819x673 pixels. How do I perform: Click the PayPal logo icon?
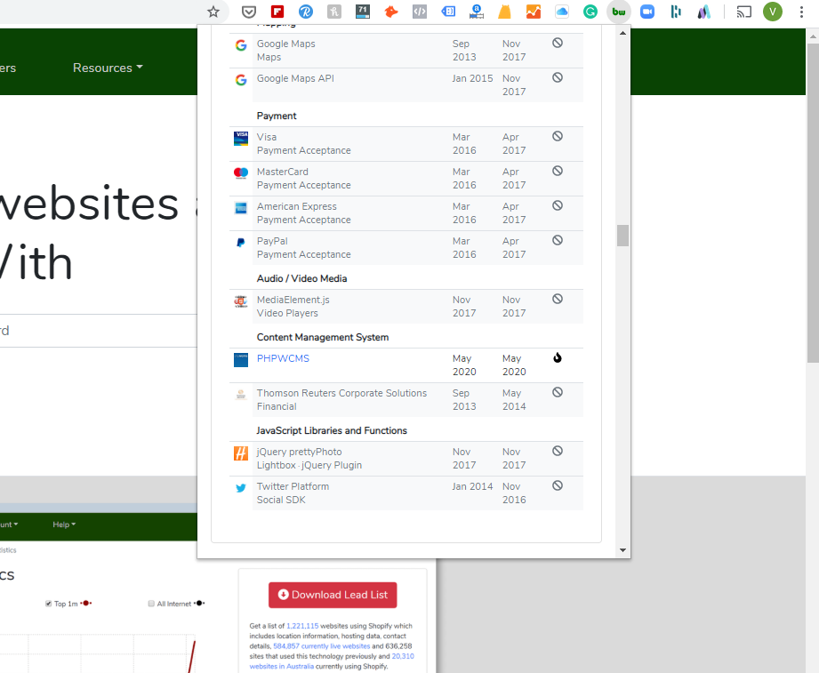[x=240, y=242]
